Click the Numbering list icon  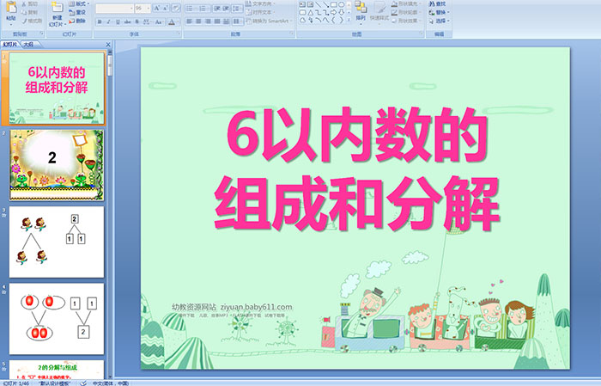[x=203, y=9]
